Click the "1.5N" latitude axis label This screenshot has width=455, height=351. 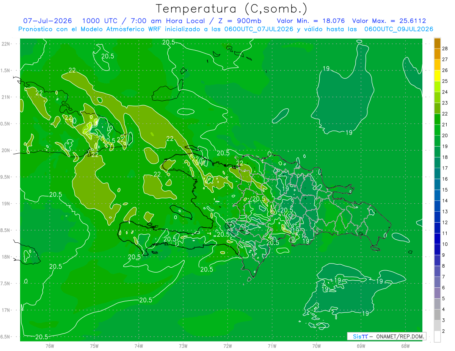[x=6, y=70]
